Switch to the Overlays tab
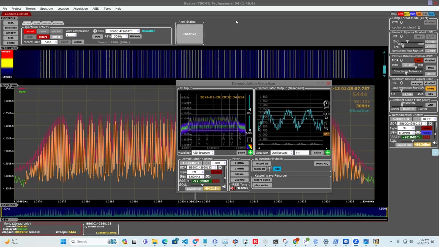Viewport: 439px width, 247px height. tap(46, 23)
